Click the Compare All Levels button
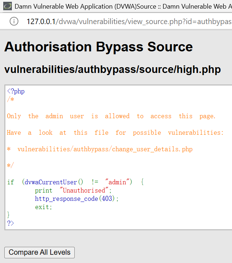This screenshot has width=232, height=263. pos(40,253)
